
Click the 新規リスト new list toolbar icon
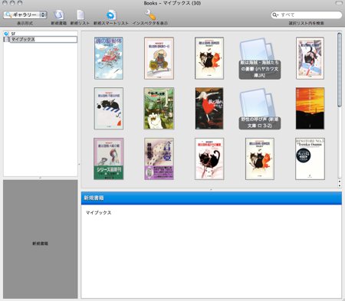80,15
